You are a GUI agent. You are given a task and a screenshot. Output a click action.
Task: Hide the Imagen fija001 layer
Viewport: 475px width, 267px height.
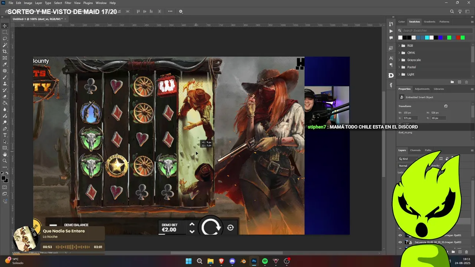click(400, 235)
